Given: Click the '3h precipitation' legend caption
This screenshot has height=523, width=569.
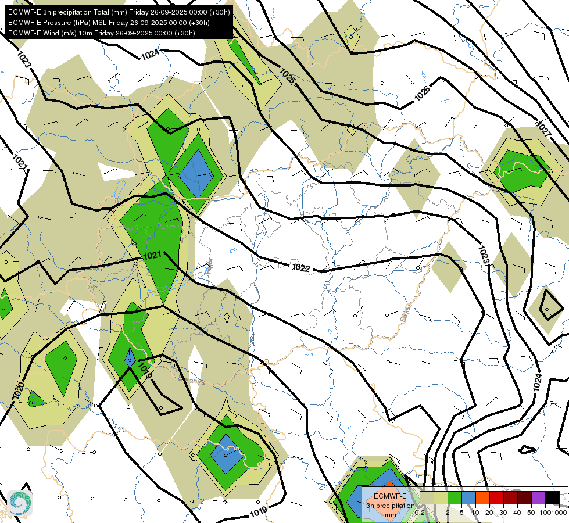Looking at the screenshot, I should pyautogui.click(x=390, y=506).
